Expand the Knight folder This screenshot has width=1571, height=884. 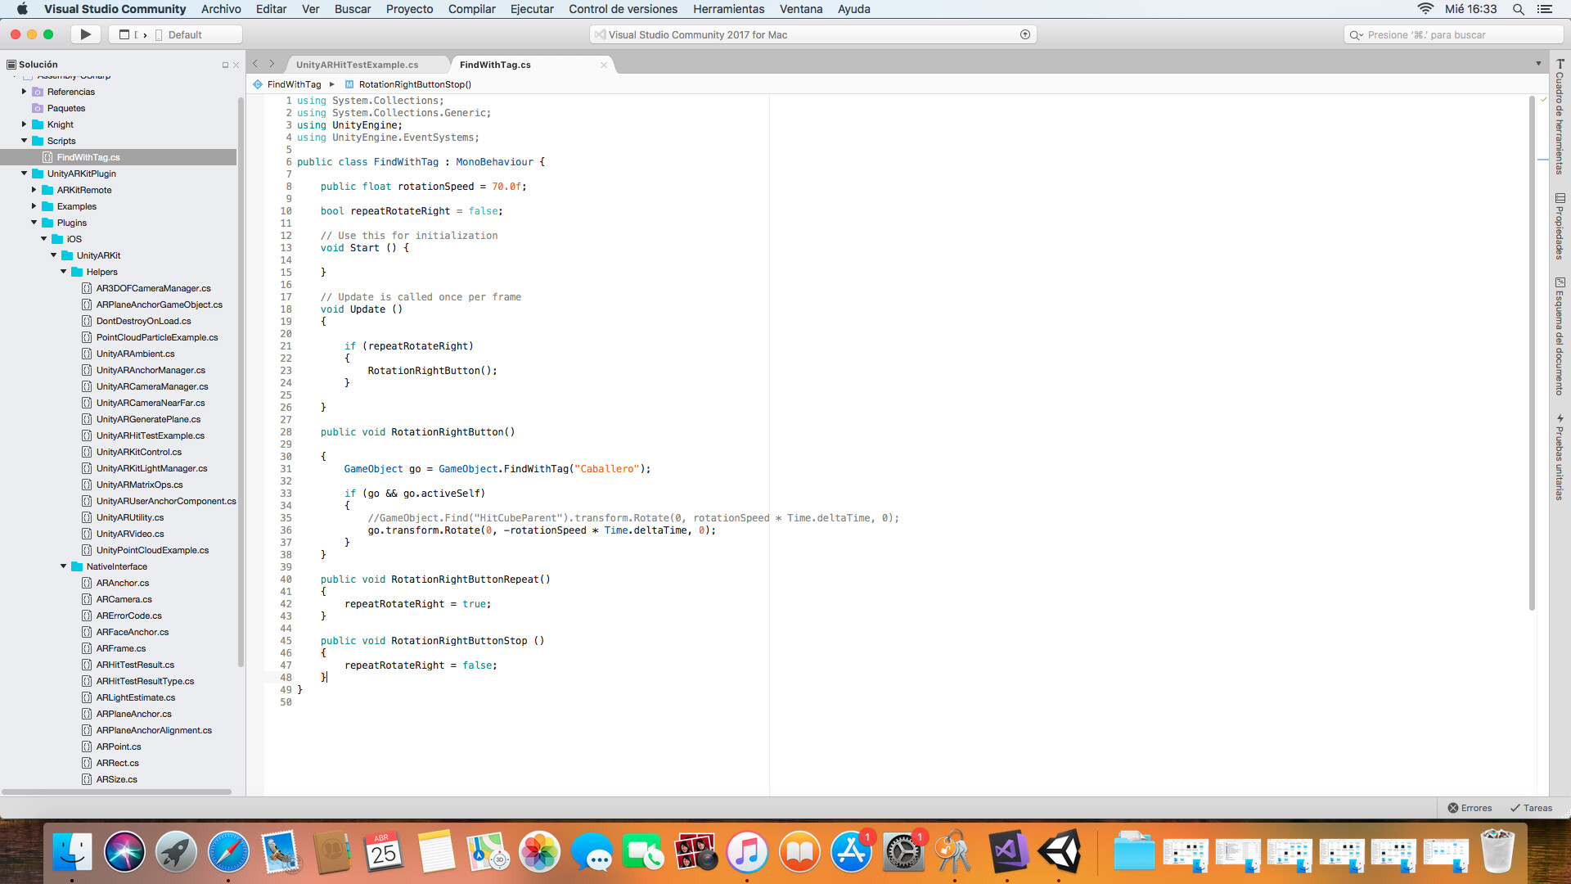25,124
